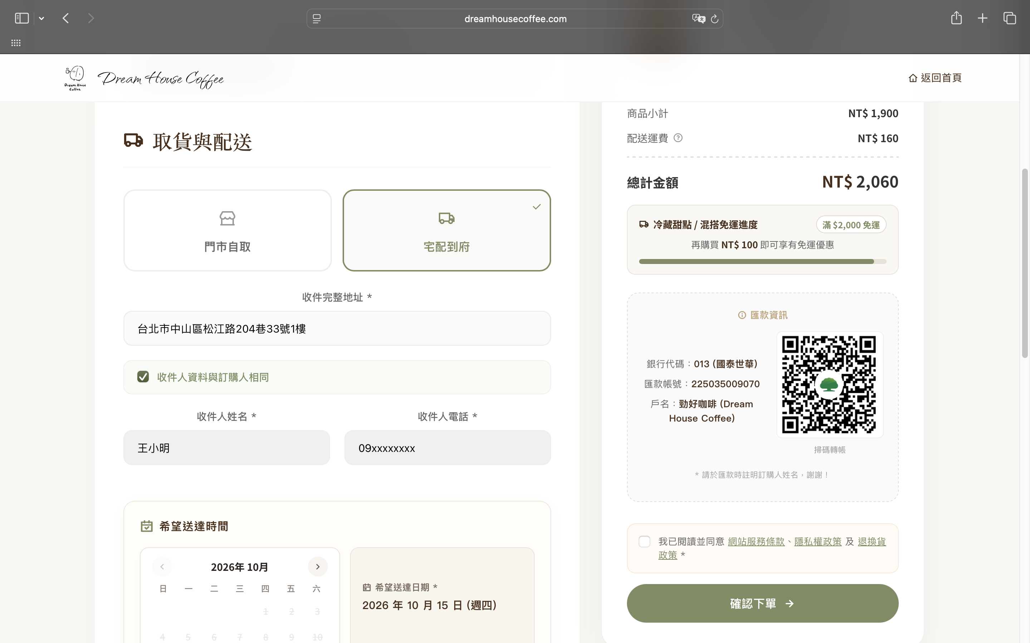Show the tab overview icon
The height and width of the screenshot is (643, 1030).
click(1010, 18)
